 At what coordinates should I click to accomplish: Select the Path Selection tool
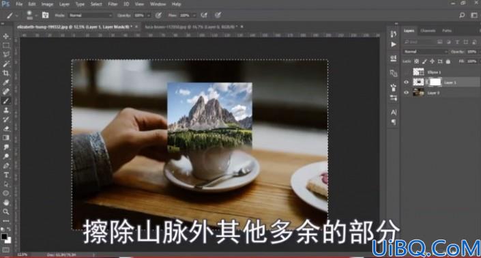tap(6, 184)
